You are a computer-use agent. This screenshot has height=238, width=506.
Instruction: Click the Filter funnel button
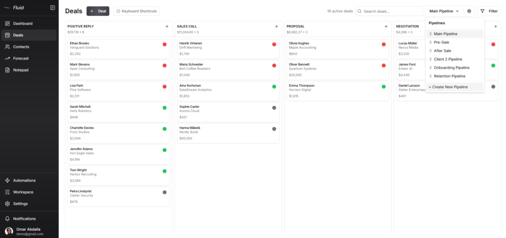[x=489, y=11]
